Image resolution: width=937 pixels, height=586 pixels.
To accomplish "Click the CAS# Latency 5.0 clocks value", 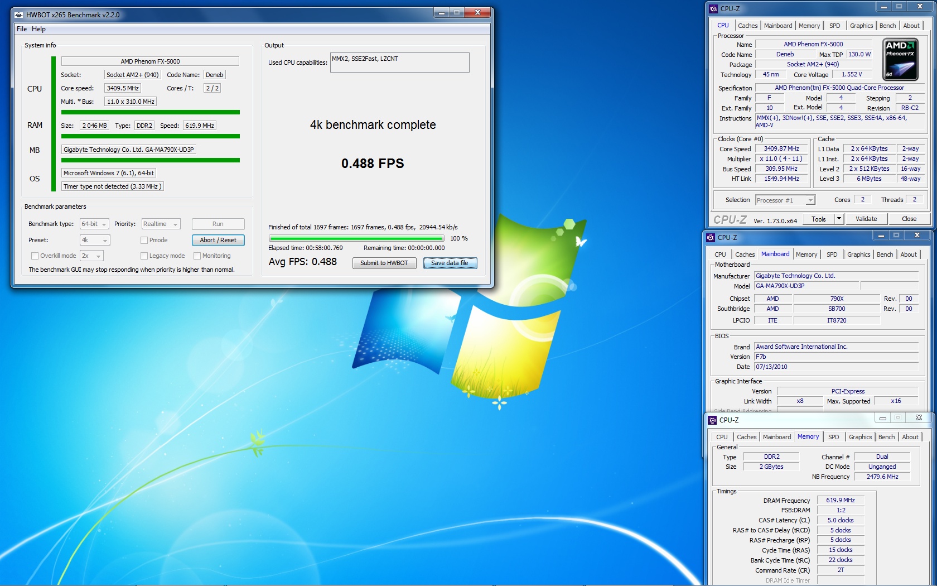I will (841, 520).
